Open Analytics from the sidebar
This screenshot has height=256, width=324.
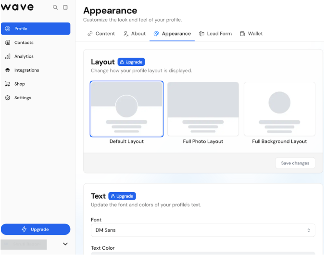24,56
